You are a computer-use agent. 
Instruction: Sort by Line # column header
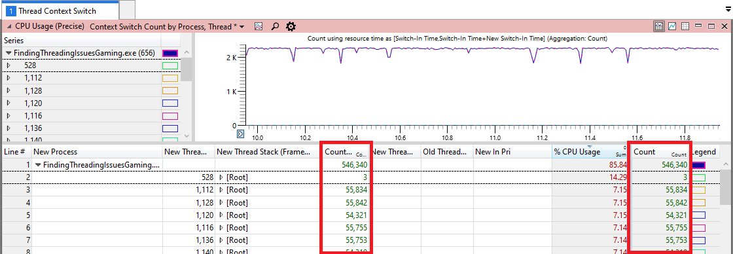(x=16, y=152)
